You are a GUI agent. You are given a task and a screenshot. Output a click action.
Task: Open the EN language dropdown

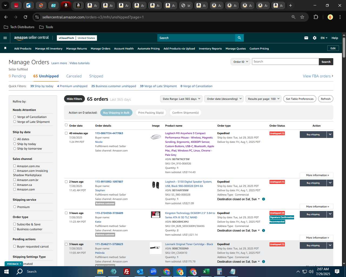coord(324,38)
